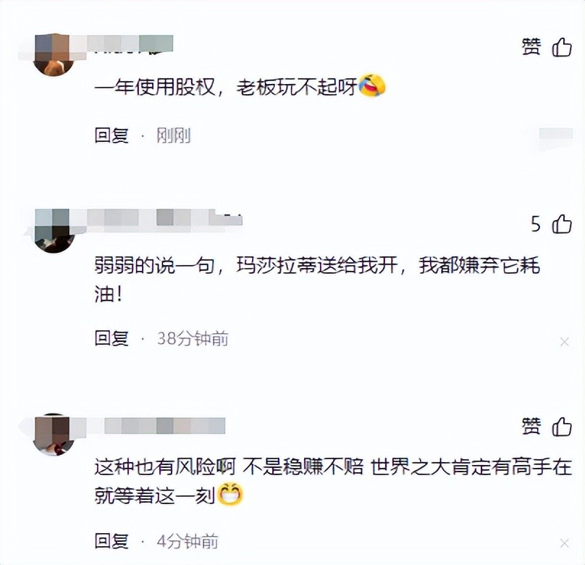This screenshot has width=585, height=565.
Task: Click 回复 next to 4分钟前
Action: (x=111, y=541)
